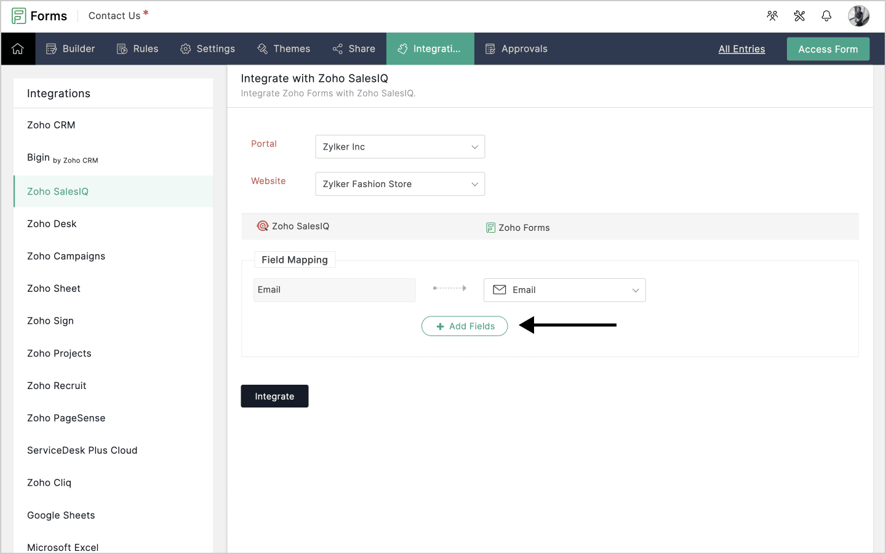Choose Zoho Campaigns integration

coord(113,256)
